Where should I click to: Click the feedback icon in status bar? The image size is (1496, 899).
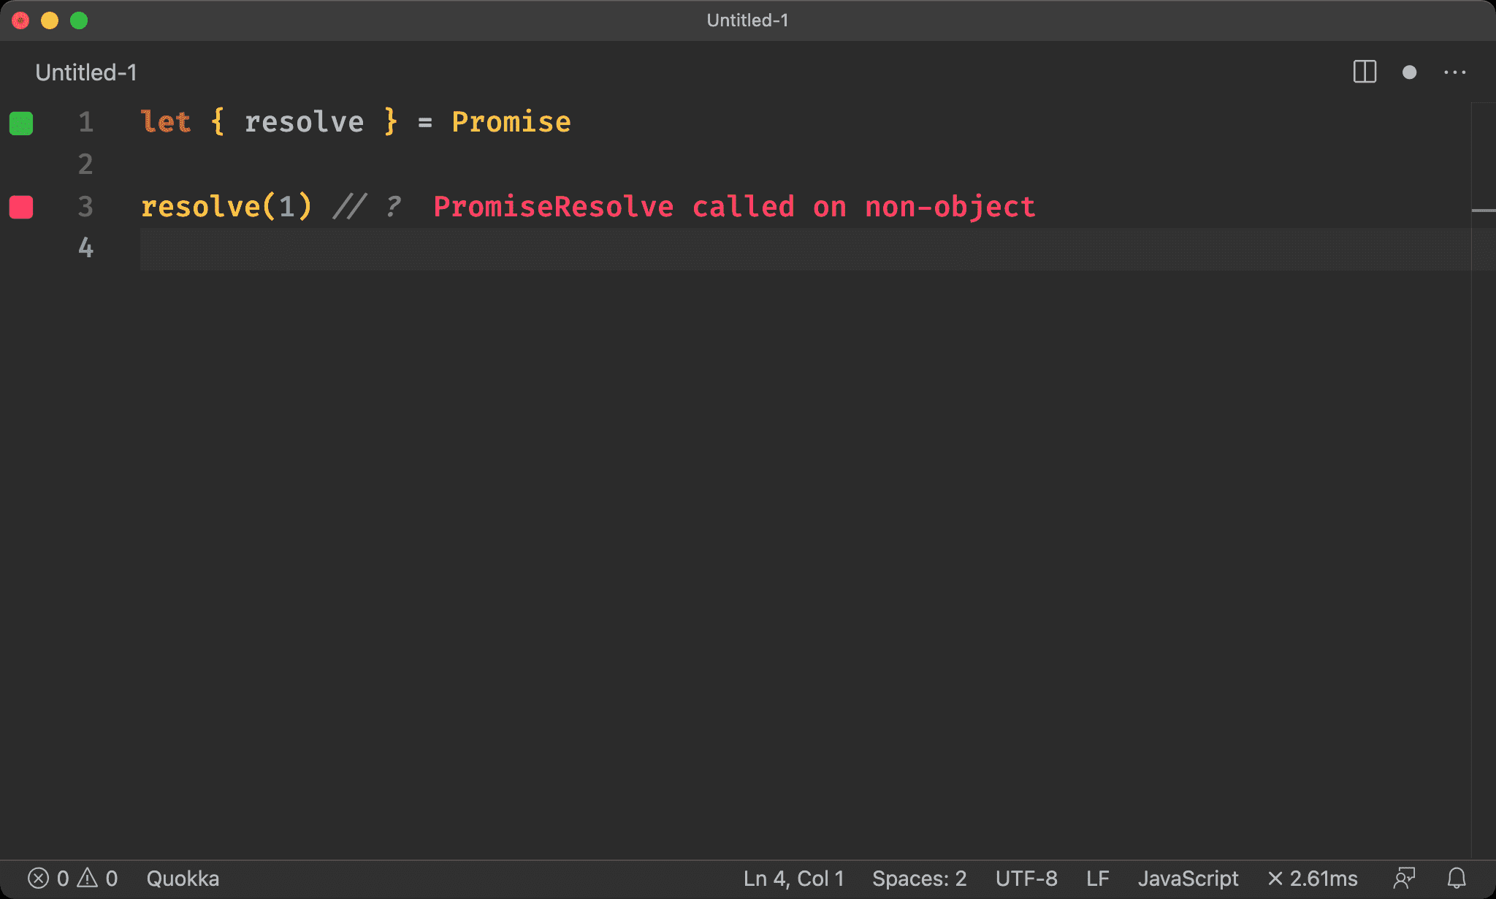1404,878
